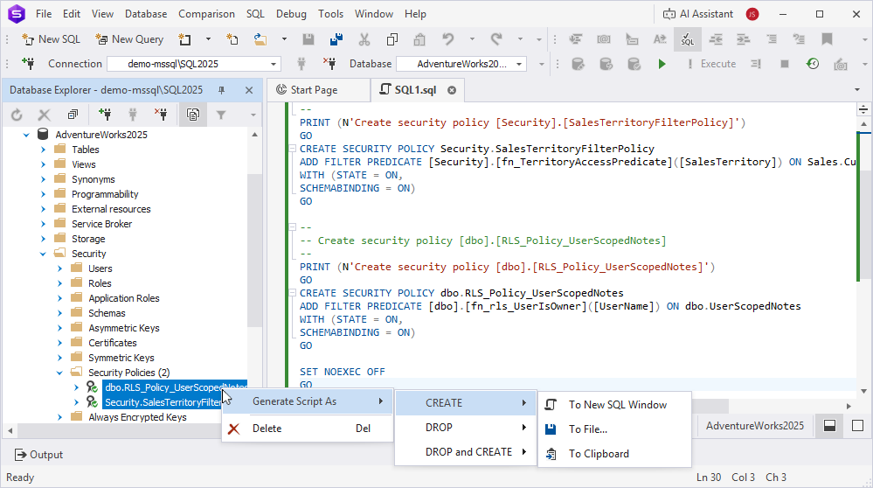Click the Copy icon in toolbar
Image resolution: width=873 pixels, height=488 pixels.
tap(392, 39)
